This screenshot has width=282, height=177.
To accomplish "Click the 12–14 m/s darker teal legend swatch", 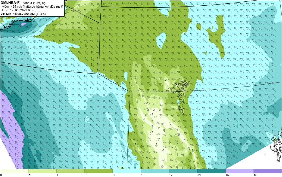I will click(x=183, y=171).
